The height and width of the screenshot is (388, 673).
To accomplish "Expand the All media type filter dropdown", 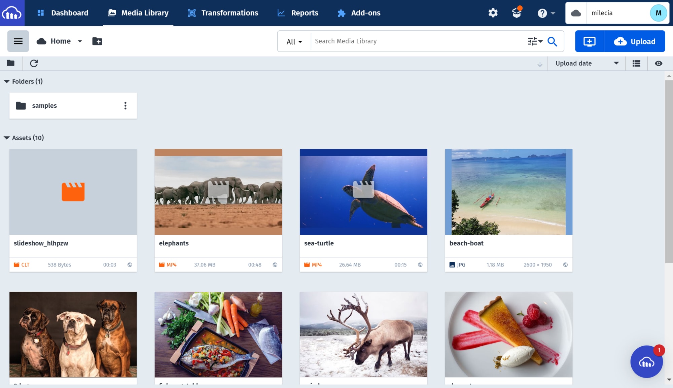I will pyautogui.click(x=294, y=41).
